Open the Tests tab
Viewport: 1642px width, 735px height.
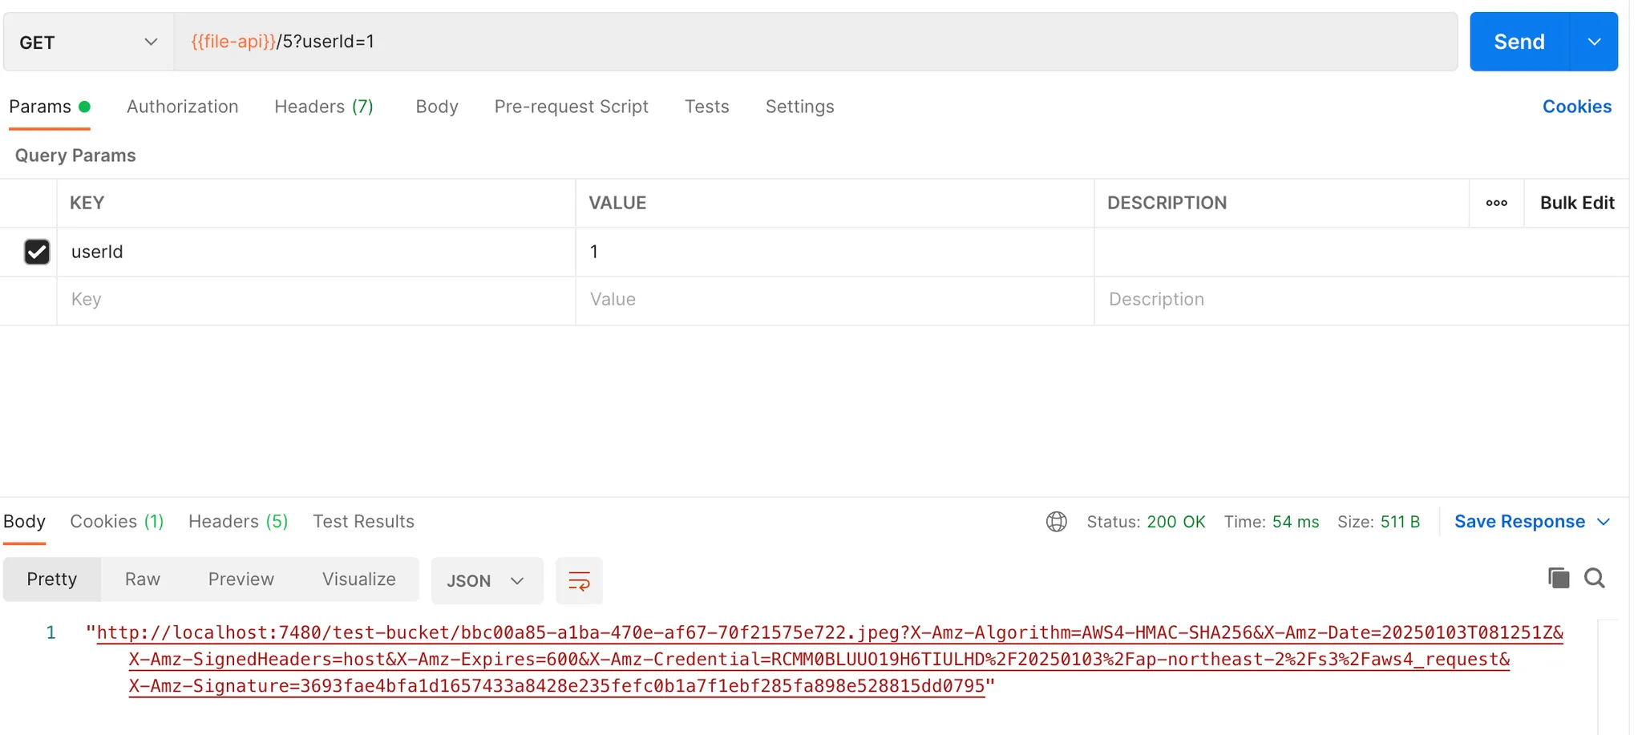(x=707, y=107)
